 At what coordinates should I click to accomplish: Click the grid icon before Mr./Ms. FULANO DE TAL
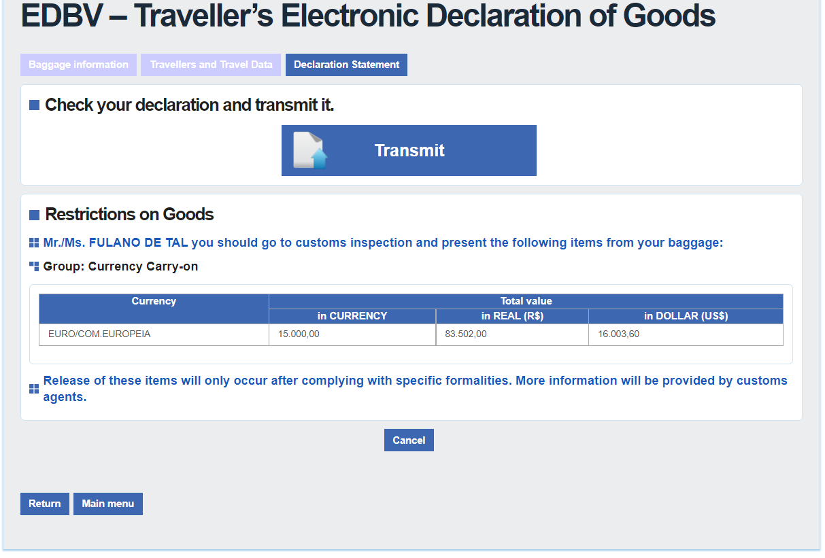tap(34, 243)
